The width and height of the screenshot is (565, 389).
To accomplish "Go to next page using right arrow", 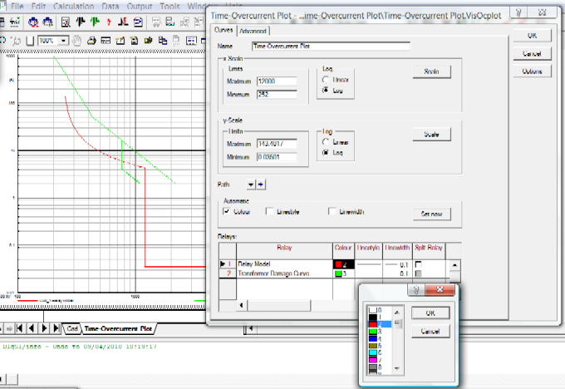I will coord(45,328).
